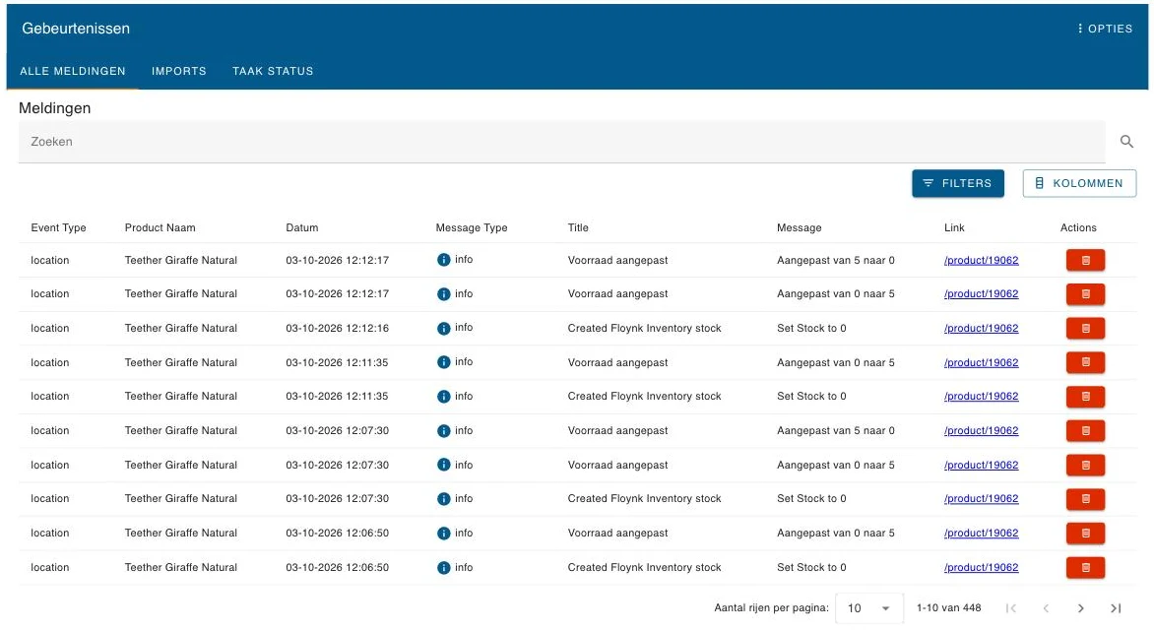Open product link in 12:11:35 'Set Stock to 0' row

point(981,396)
